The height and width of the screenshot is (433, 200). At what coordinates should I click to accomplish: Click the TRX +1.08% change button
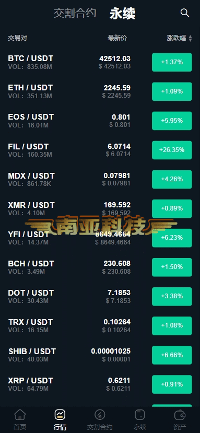(x=172, y=325)
